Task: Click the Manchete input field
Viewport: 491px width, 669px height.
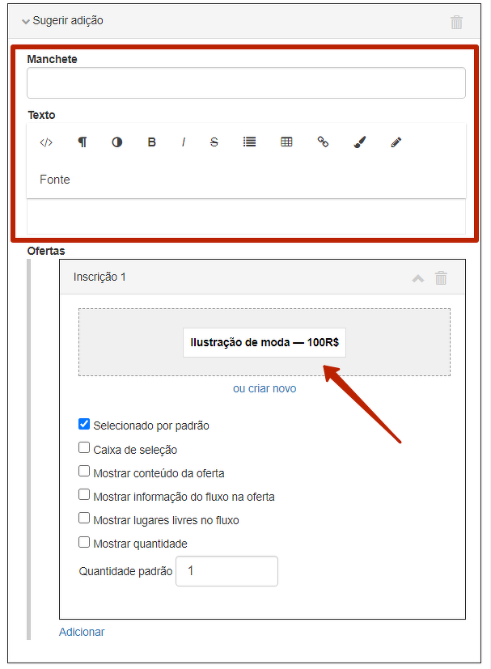Action: [x=246, y=83]
